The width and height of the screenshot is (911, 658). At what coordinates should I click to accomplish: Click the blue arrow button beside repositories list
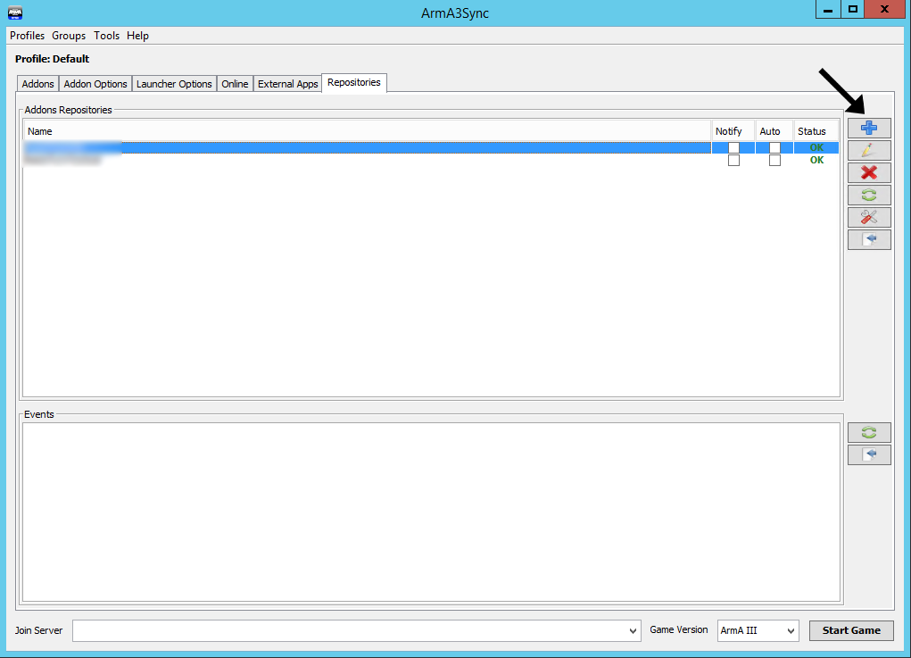point(869,239)
